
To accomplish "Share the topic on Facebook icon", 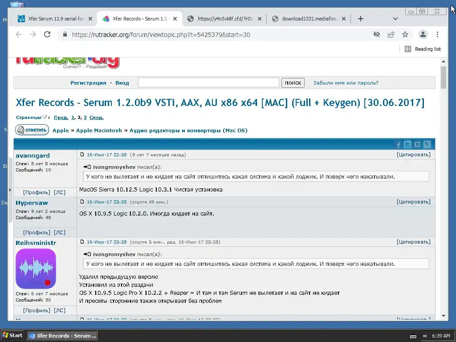I will tap(398, 144).
